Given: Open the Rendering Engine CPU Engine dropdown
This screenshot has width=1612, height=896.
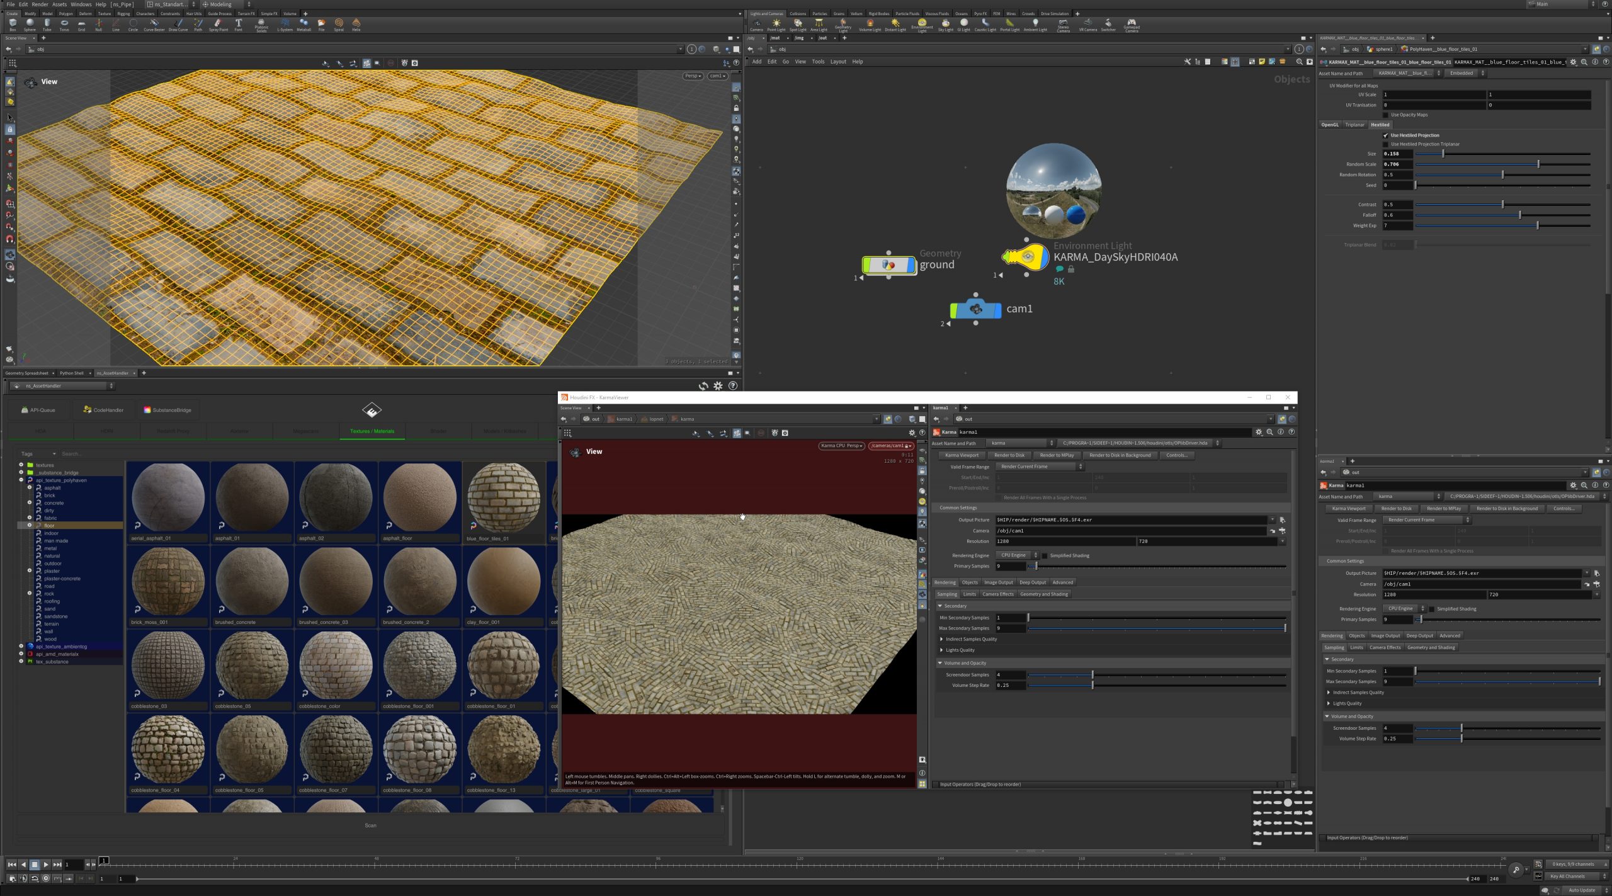Looking at the screenshot, I should 1017,555.
